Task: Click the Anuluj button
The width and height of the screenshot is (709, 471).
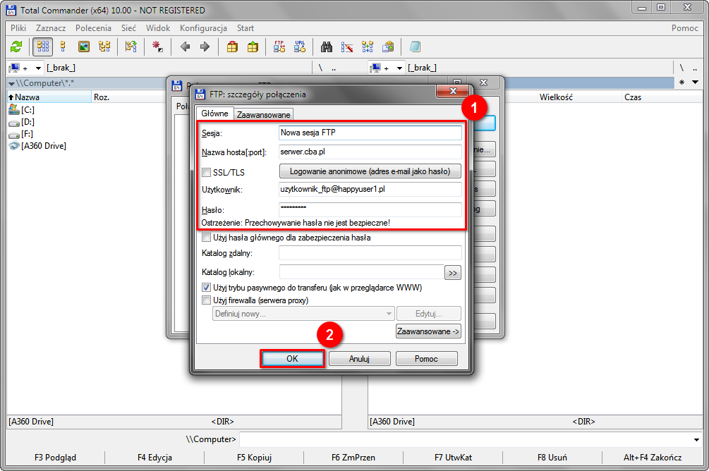Action: pyautogui.click(x=360, y=358)
